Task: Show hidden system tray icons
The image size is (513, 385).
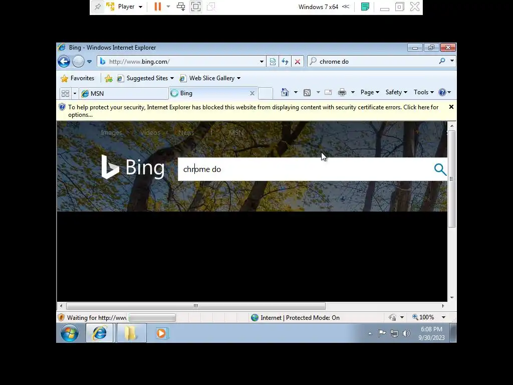Action: click(x=370, y=333)
